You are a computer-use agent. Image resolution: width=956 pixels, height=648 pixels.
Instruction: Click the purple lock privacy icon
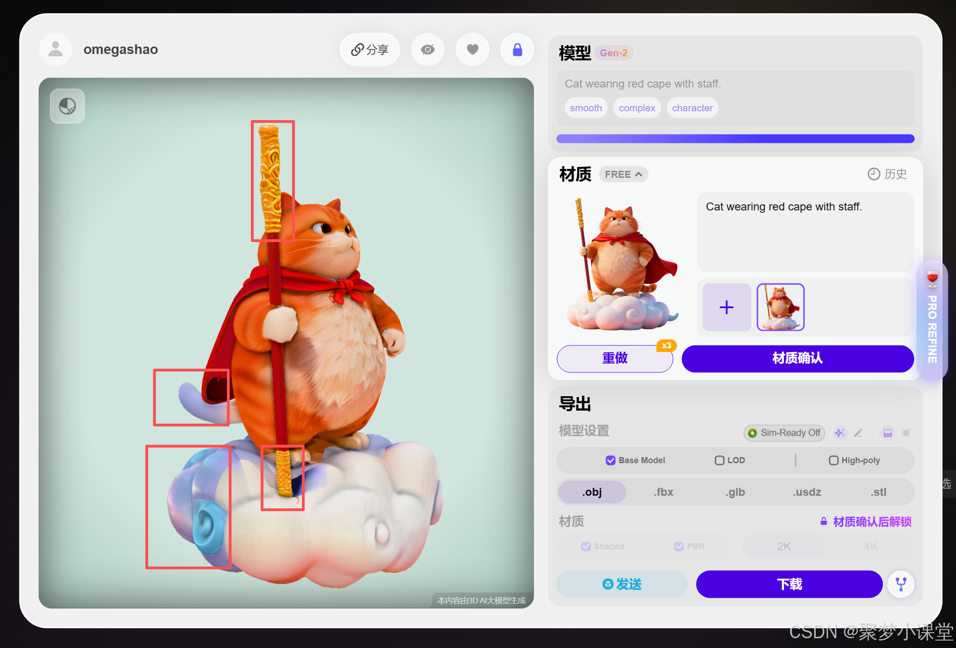click(x=517, y=49)
